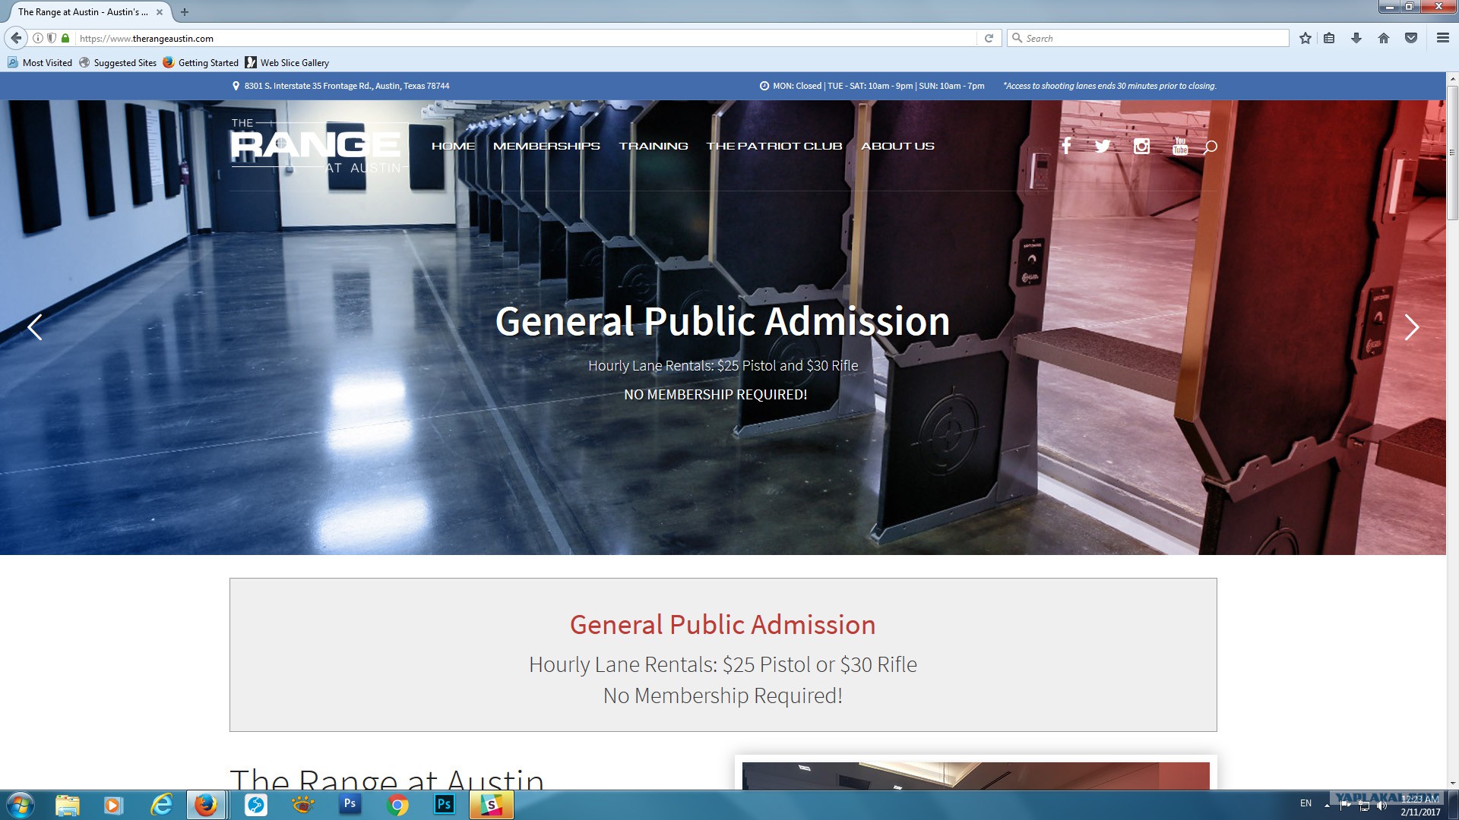Go to the Firefox home page
Image resolution: width=1459 pixels, height=820 pixels.
click(x=1384, y=38)
